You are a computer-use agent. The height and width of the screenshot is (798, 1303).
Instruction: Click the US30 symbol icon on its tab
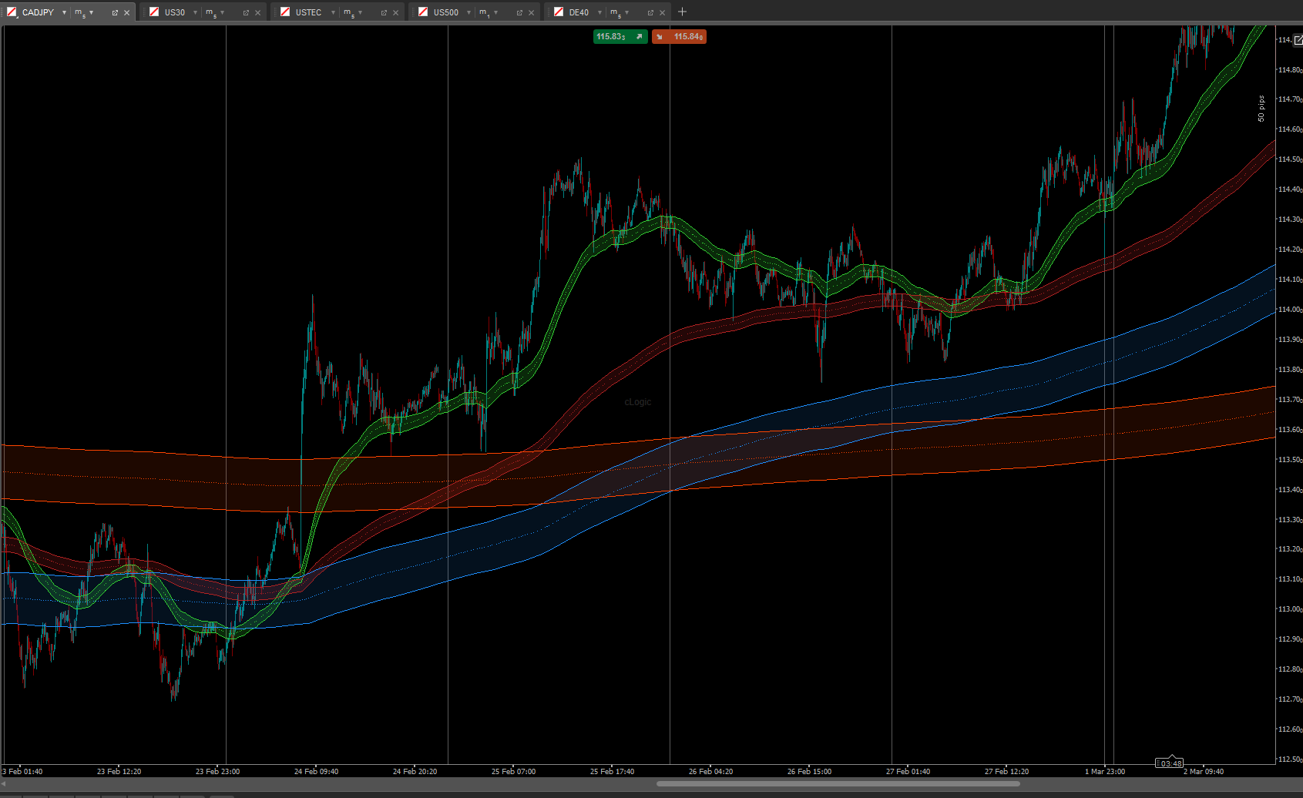click(x=154, y=12)
